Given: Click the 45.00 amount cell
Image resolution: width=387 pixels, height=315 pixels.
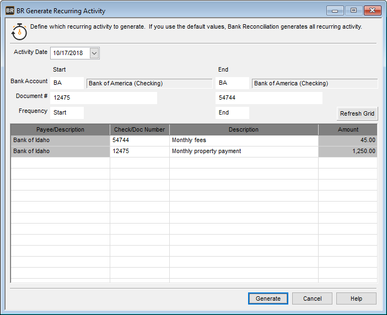Looking at the screenshot, I should (x=348, y=140).
